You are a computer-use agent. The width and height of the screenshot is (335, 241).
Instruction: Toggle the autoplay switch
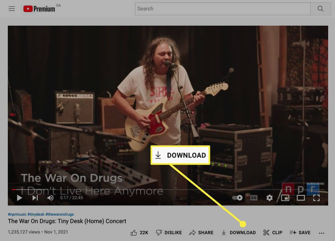(237, 198)
